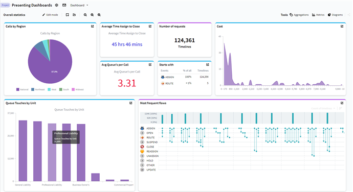Click the last zoom magnifier icon

(99, 15)
